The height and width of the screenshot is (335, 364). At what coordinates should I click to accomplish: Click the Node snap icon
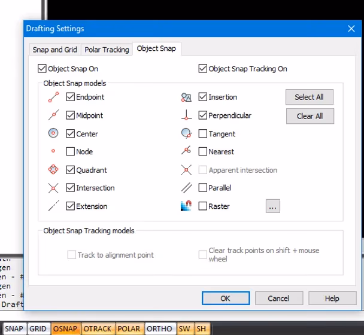[53, 151]
